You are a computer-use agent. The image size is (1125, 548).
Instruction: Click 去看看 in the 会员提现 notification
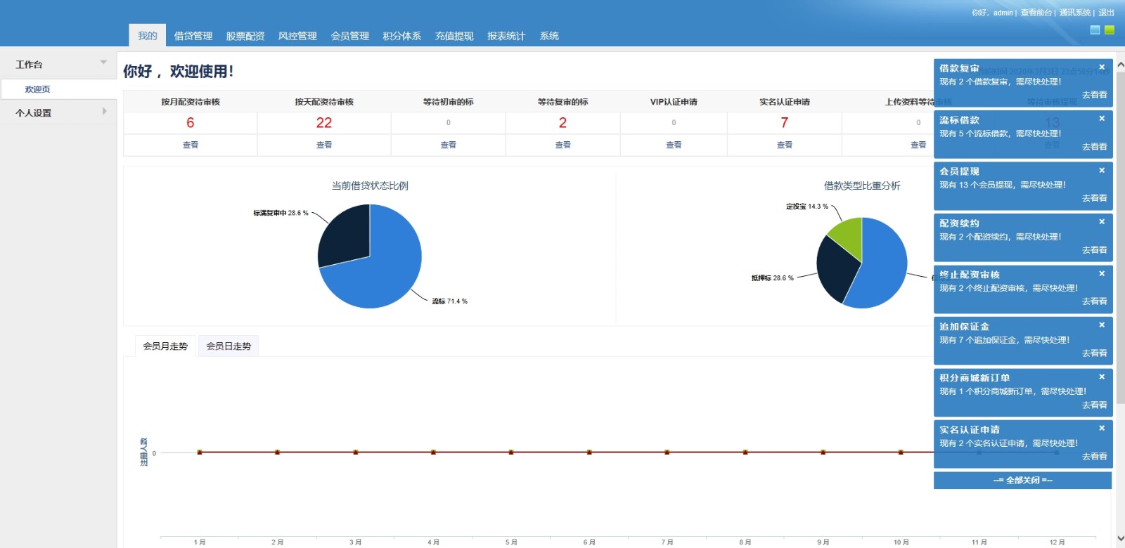(x=1094, y=198)
